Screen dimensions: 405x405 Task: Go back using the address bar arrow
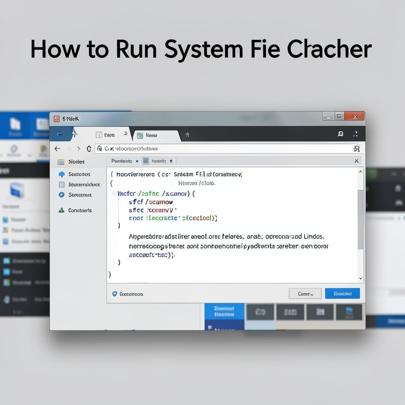coord(57,149)
